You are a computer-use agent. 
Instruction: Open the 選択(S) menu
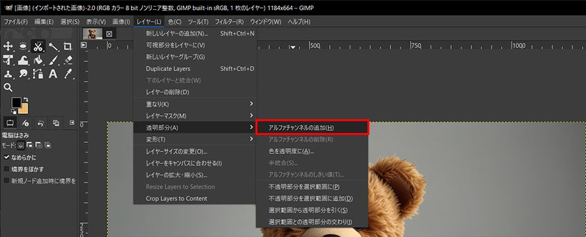pyautogui.click(x=70, y=22)
